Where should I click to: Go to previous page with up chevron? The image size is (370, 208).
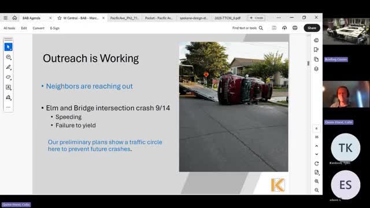[x=317, y=146]
